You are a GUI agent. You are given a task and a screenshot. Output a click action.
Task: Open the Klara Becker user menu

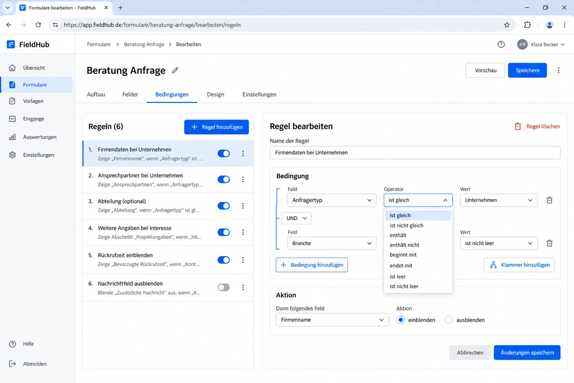(x=541, y=44)
